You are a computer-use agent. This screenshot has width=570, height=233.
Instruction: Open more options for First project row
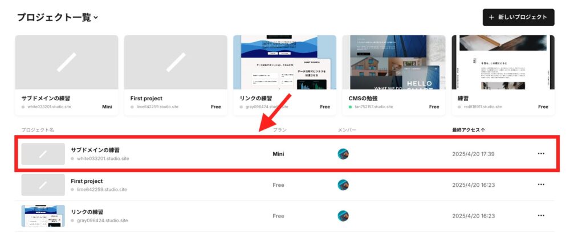pos(541,185)
